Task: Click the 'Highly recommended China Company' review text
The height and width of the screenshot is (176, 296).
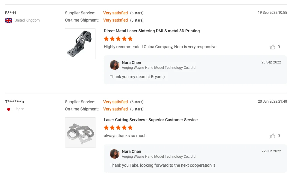Action: 160,47
